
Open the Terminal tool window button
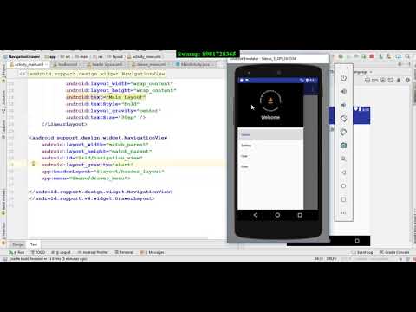pos(124,252)
